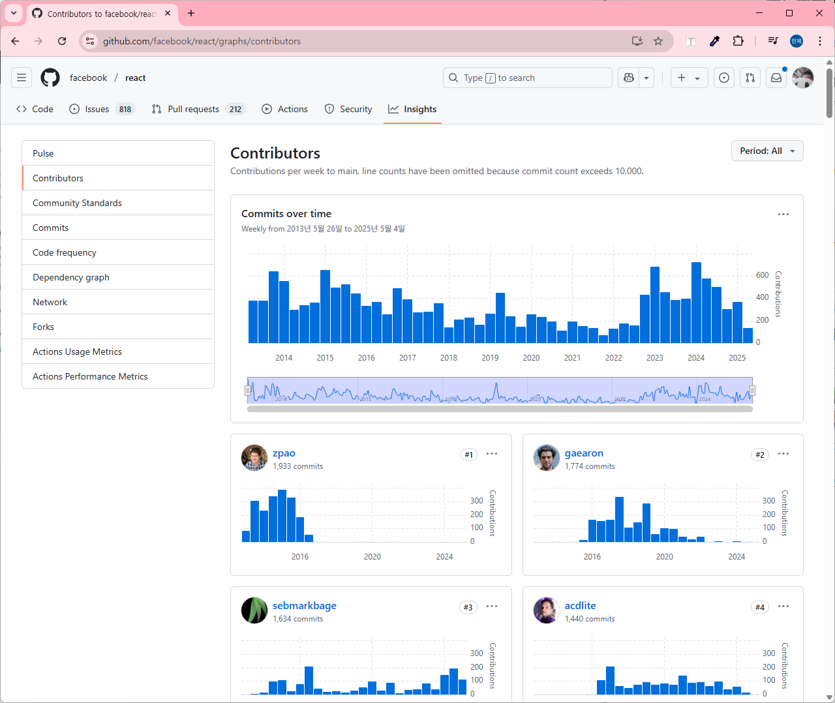Open Dependency graph sidebar item
The width and height of the screenshot is (835, 703).
(x=118, y=277)
